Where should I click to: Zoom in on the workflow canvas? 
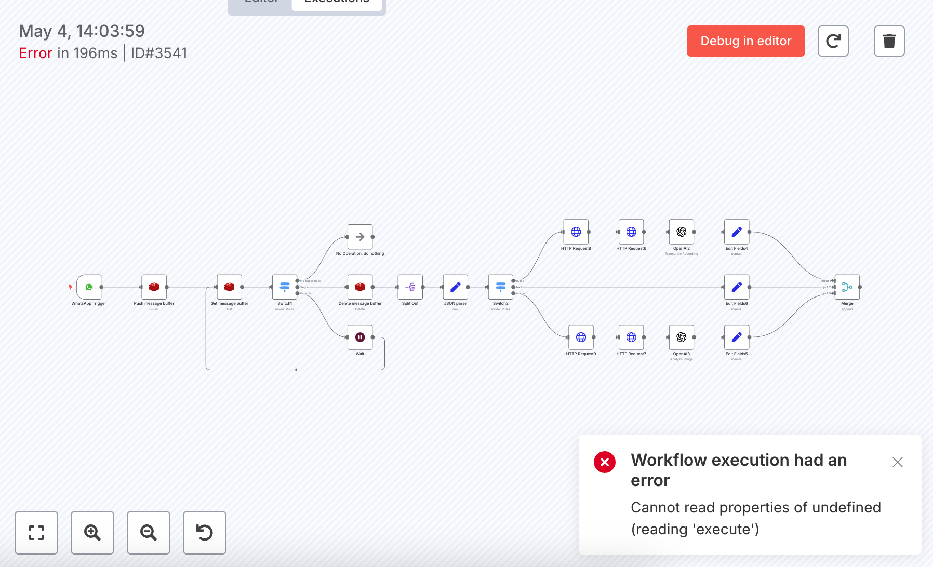[92, 533]
